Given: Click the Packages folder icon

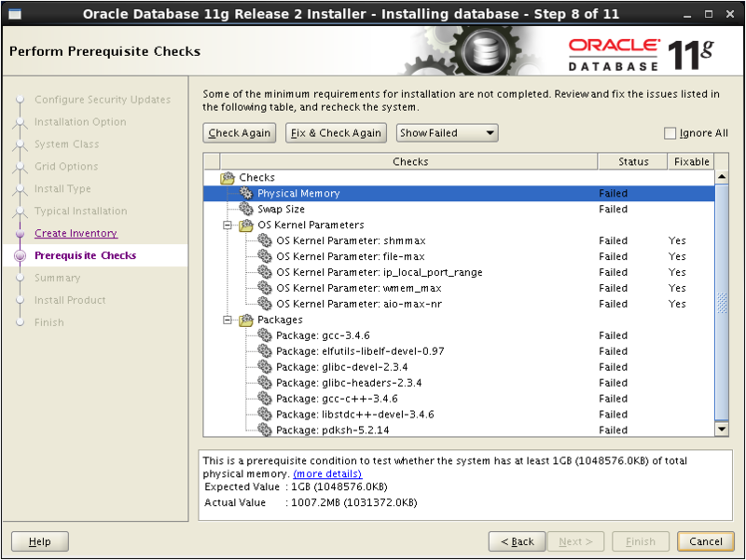Looking at the screenshot, I should tap(246, 320).
